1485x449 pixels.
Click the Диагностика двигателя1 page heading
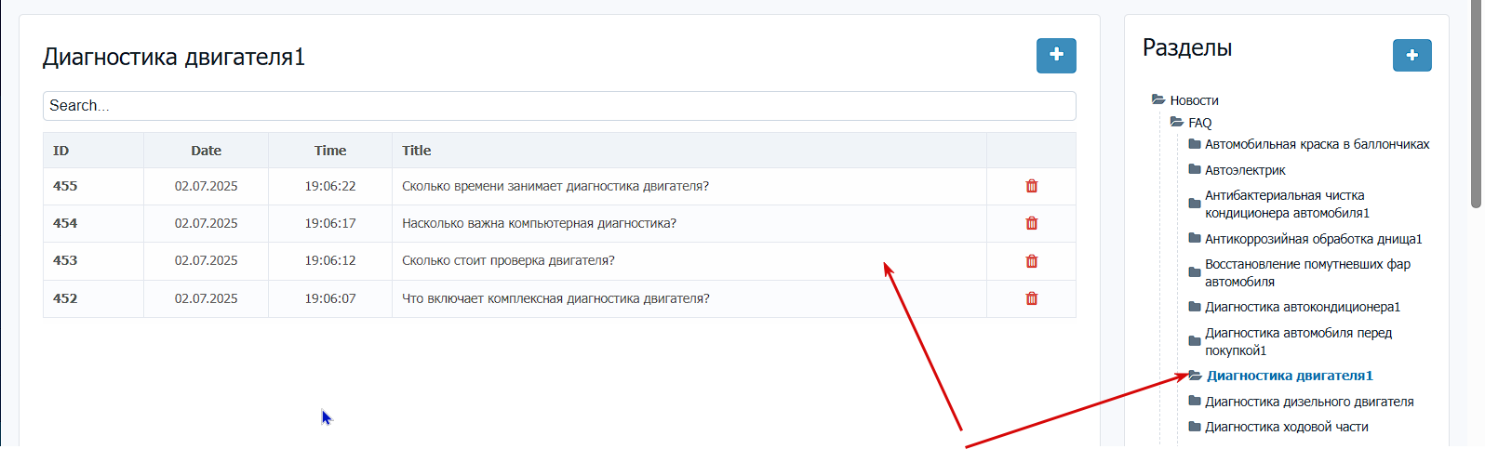[174, 57]
